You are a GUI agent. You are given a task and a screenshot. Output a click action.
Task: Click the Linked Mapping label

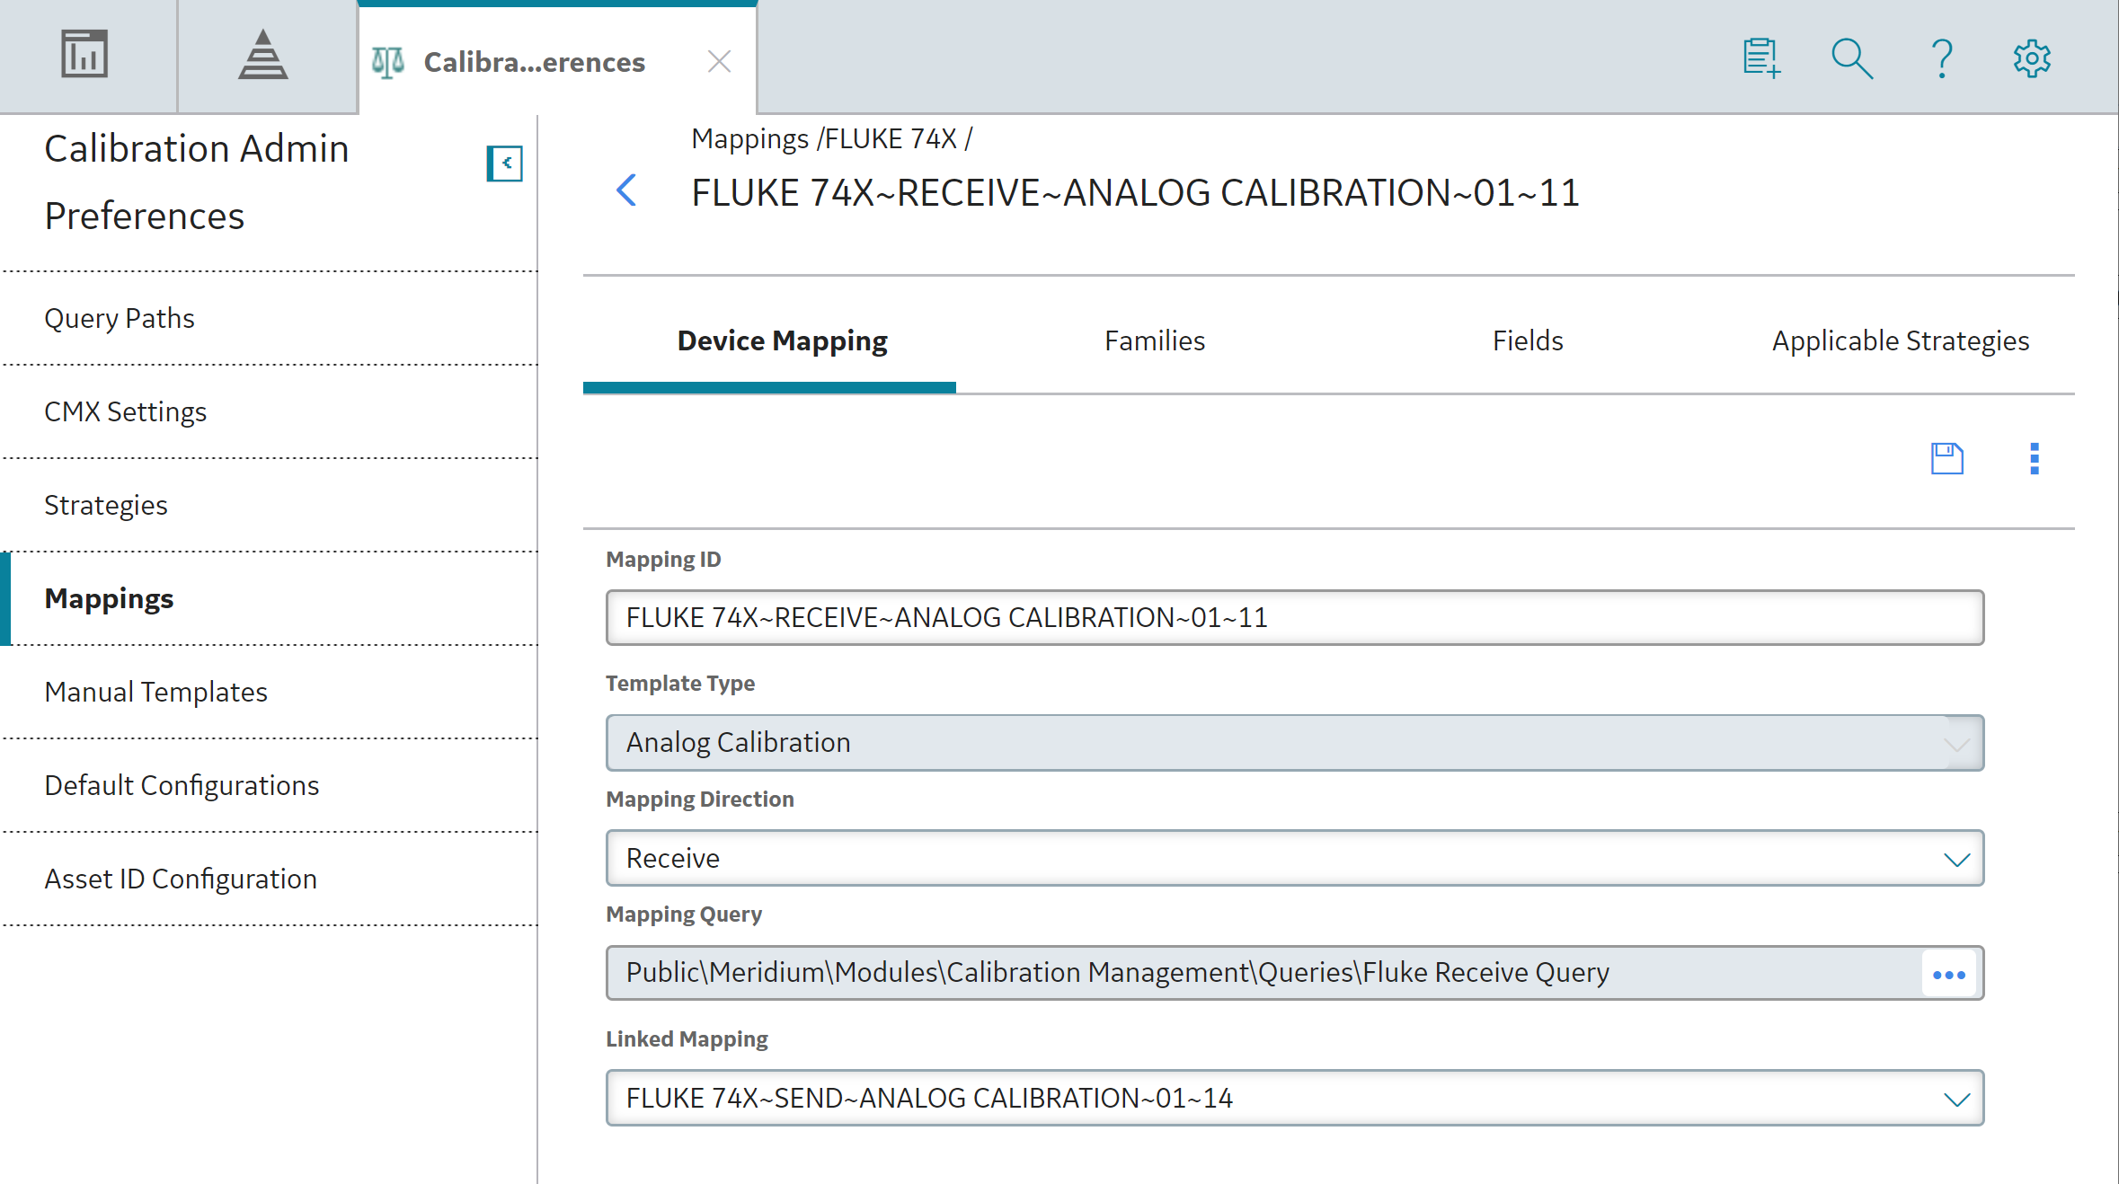pyautogui.click(x=687, y=1039)
